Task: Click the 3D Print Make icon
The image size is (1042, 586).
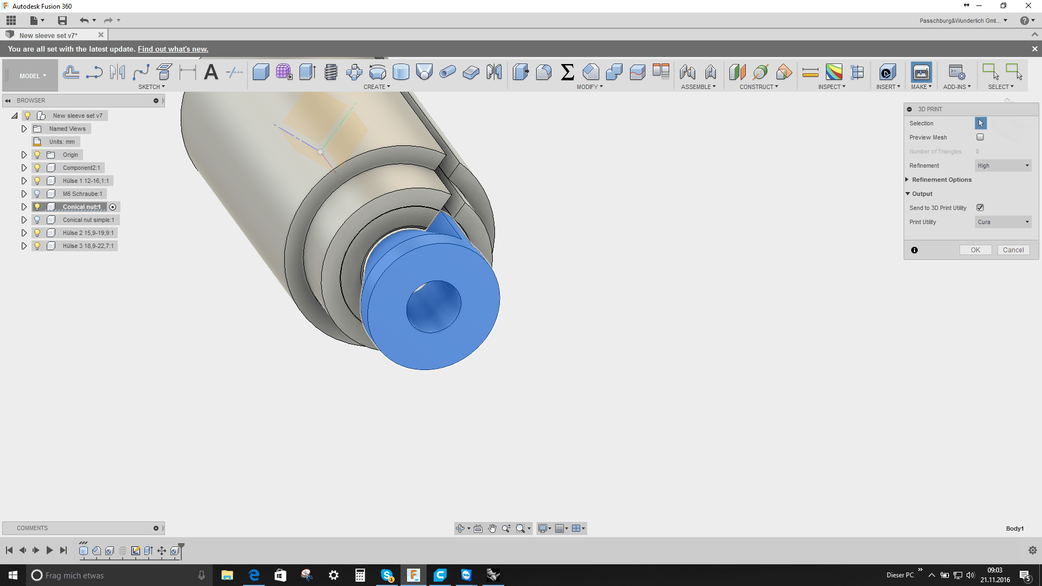Action: (x=921, y=72)
